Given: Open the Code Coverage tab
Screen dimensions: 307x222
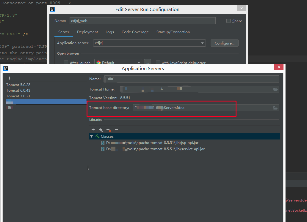Looking at the screenshot, I should click(x=135, y=32).
